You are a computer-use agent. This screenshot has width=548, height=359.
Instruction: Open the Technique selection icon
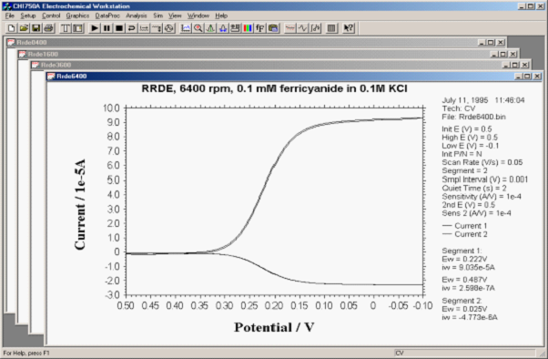click(x=66, y=28)
